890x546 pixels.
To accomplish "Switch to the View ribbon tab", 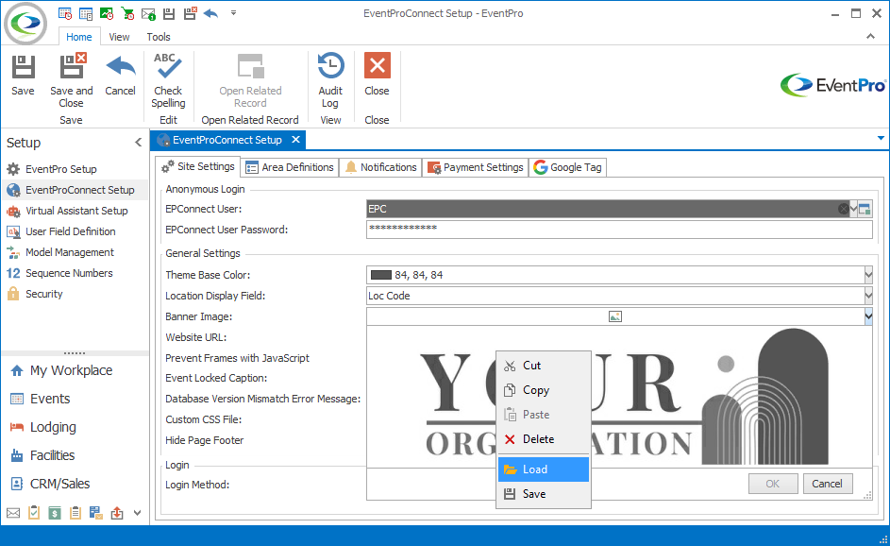I will coord(119,37).
